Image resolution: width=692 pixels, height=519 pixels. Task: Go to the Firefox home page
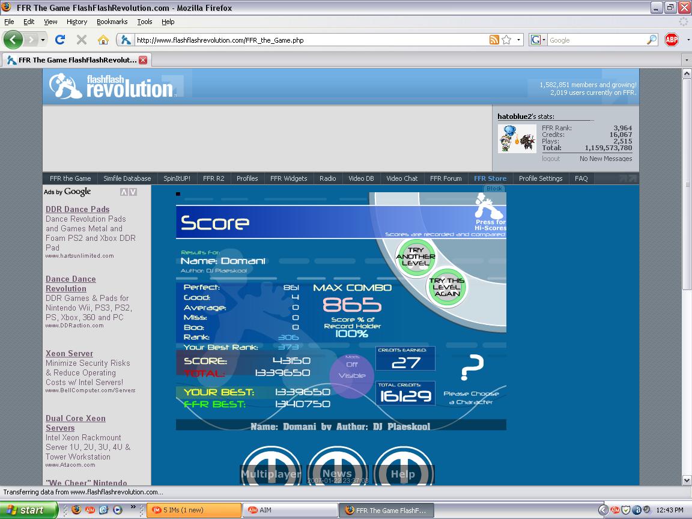point(103,40)
